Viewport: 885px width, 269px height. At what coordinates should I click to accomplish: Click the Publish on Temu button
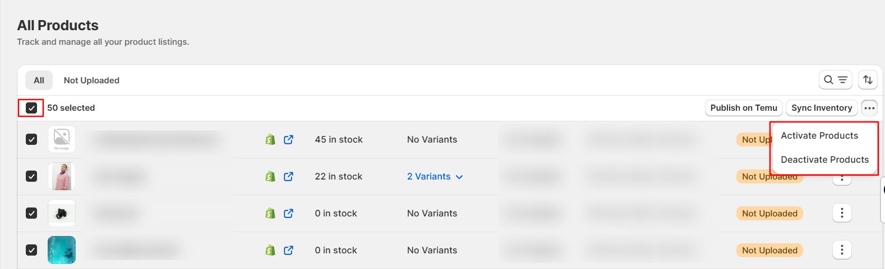click(744, 108)
